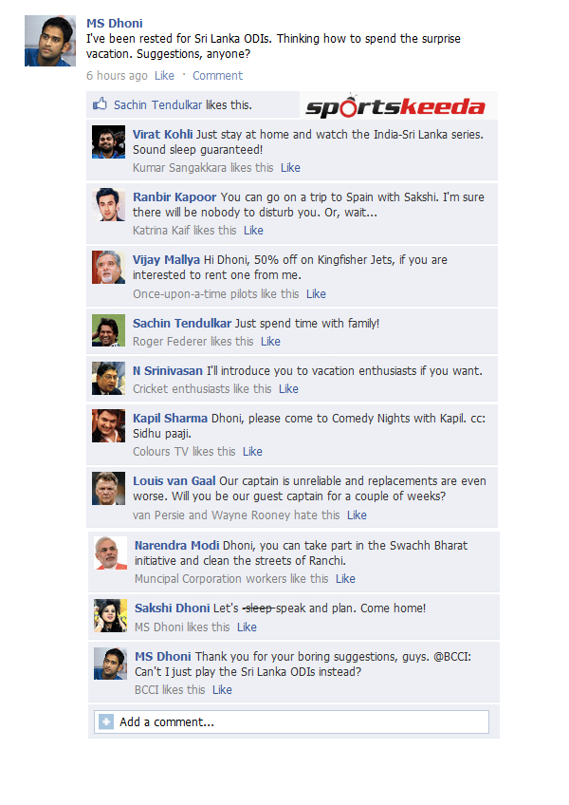Like Ranbir Kapoor's comment
Screen dimensions: 569x805
(253, 231)
